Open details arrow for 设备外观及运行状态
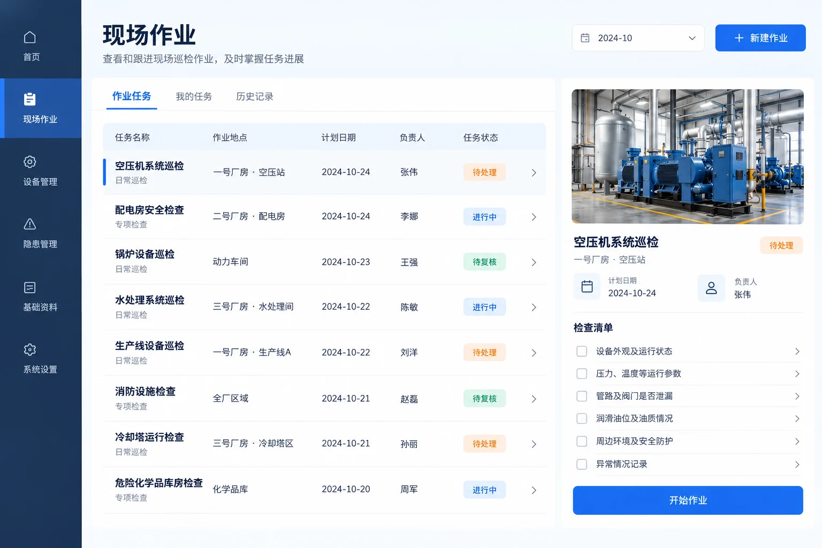Viewport: 822px width, 548px height. point(797,352)
